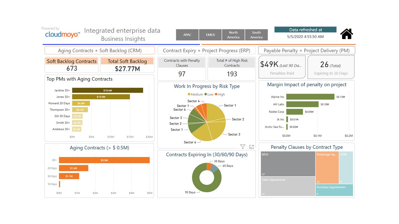Select Jones 30+ bar with $15.0M

point(101,97)
